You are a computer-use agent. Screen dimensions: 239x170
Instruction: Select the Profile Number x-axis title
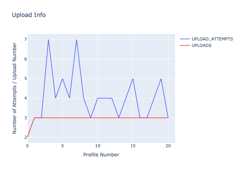[101, 155]
